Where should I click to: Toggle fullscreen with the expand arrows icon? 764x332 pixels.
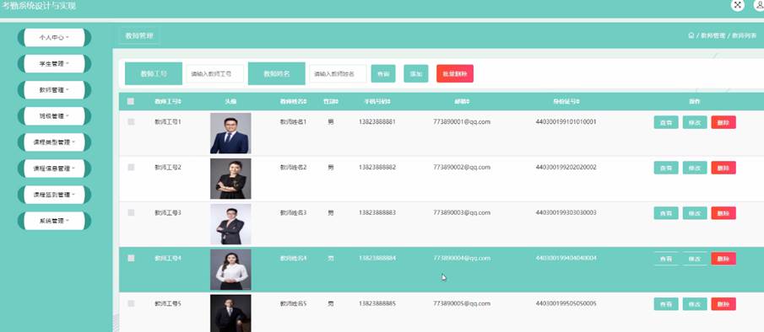[738, 5]
